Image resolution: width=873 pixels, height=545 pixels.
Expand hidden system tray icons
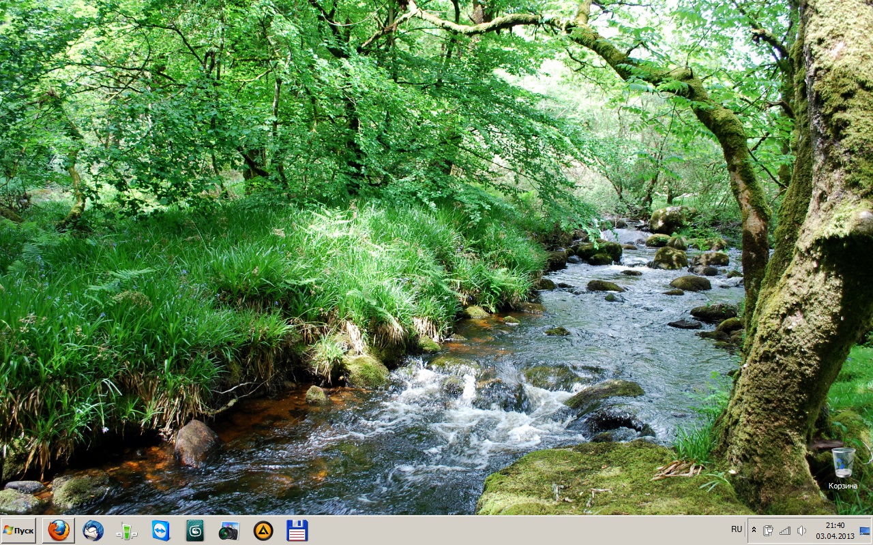(754, 530)
